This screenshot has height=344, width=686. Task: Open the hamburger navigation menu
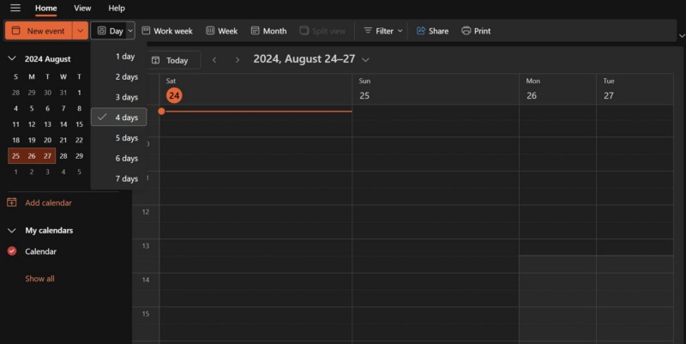coord(15,8)
